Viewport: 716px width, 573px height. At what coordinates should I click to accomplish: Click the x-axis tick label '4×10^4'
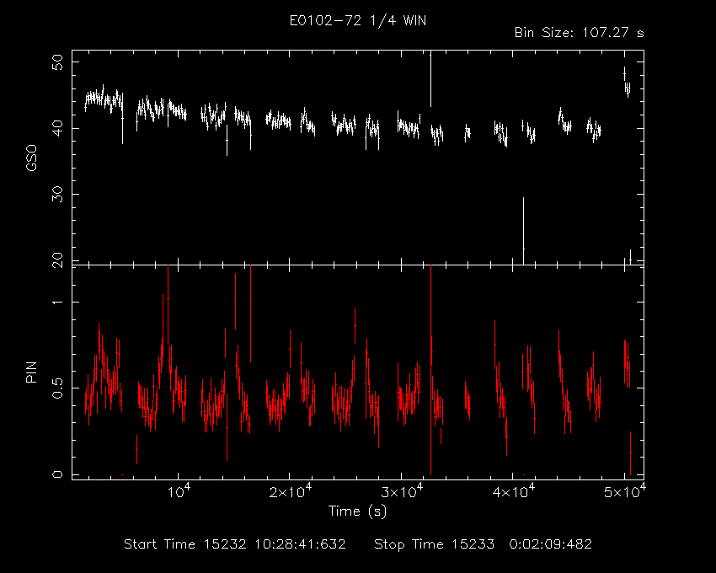tap(514, 490)
